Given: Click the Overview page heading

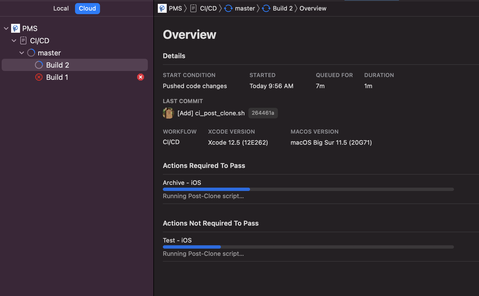Looking at the screenshot, I should coord(189,35).
